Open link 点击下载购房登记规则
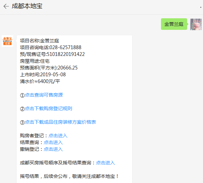Viewport: 203px width, 183px height. tap(48, 108)
